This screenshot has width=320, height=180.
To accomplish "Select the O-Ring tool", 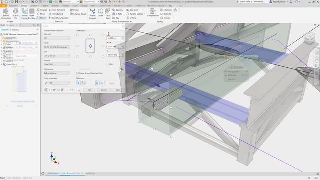I will [131, 18].
